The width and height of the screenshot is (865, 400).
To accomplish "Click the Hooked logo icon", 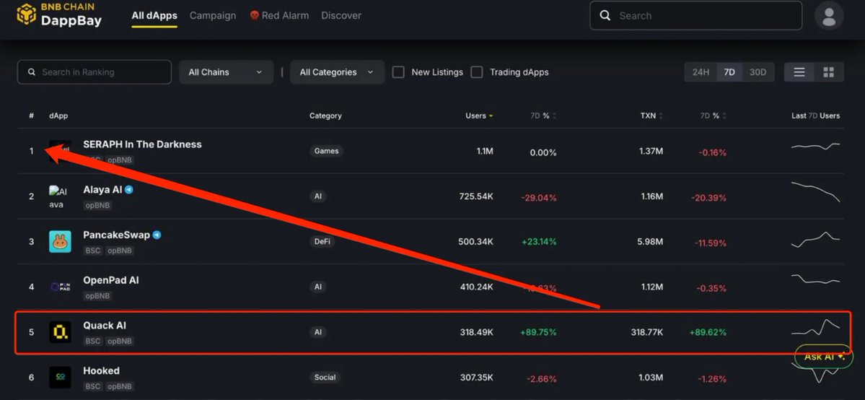I will [x=60, y=378].
